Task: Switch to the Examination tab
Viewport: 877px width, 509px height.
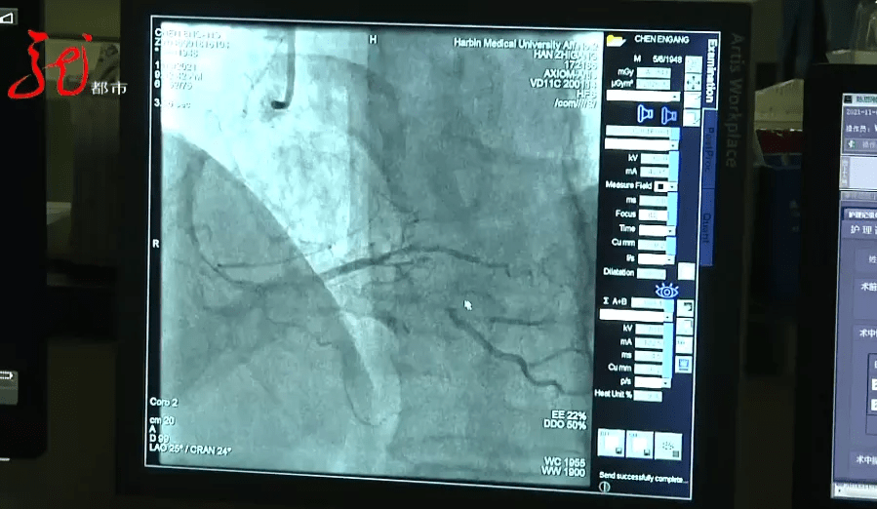Action: point(711,73)
